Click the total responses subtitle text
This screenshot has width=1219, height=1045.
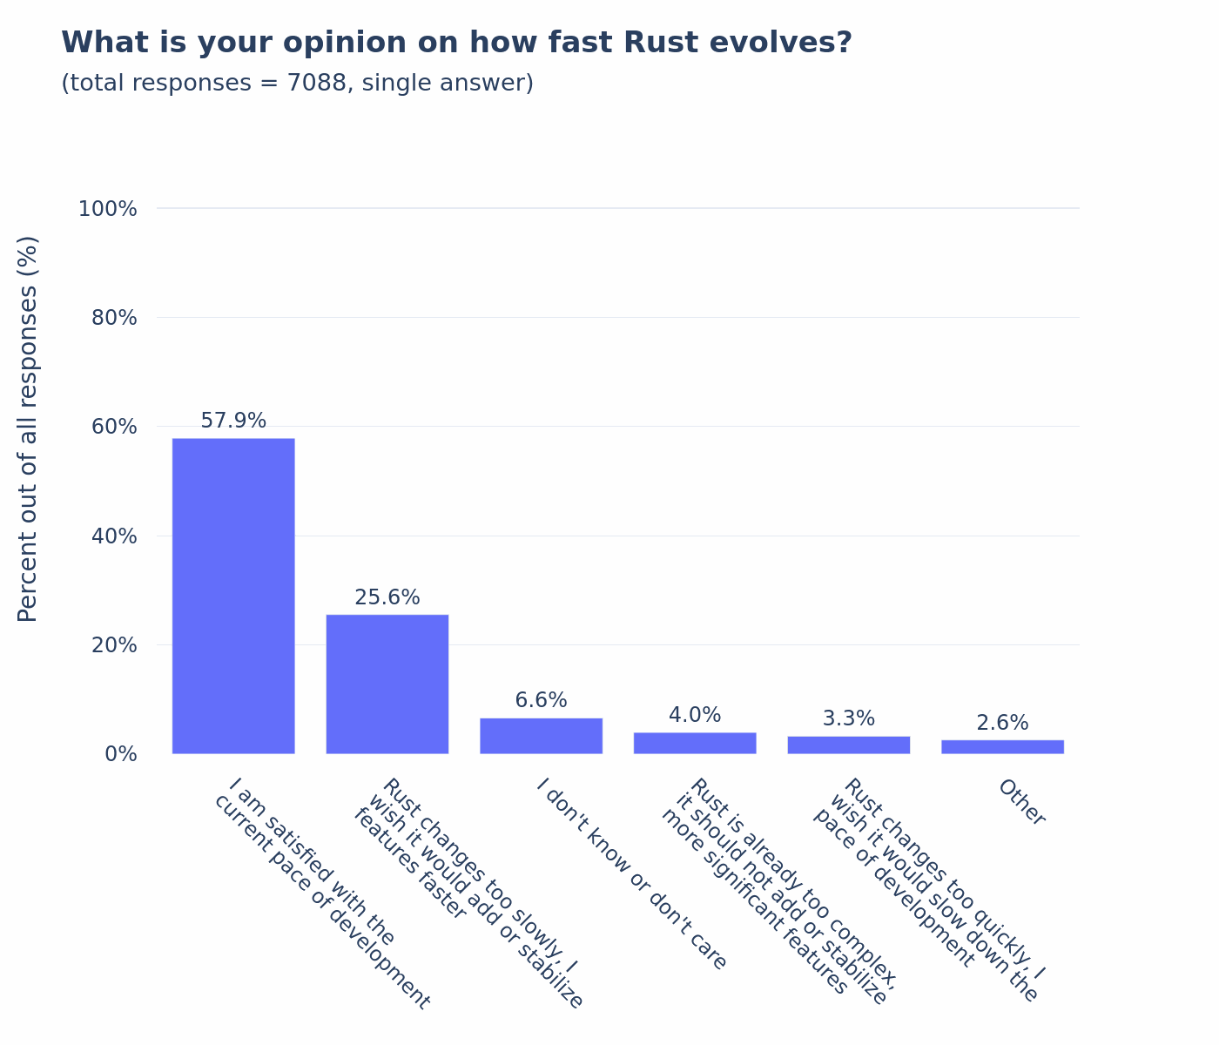[297, 84]
